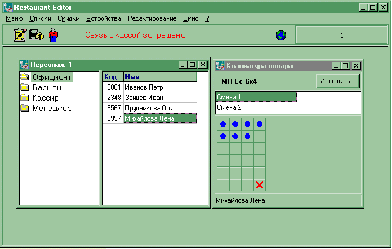Minimize the Клавиатура повара window
Viewport: 392px width, 249px height.
336,66
